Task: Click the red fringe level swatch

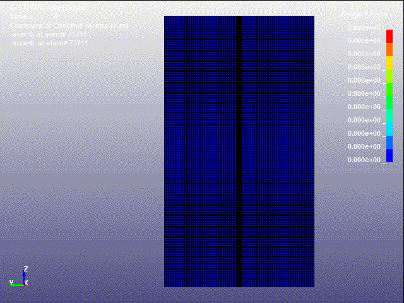Action: pyautogui.click(x=389, y=37)
